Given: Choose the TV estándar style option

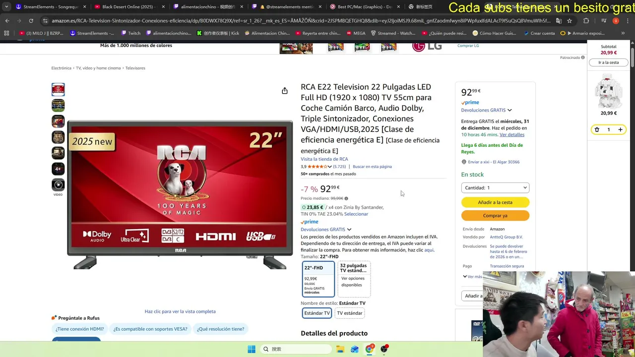Looking at the screenshot, I should (x=350, y=313).
